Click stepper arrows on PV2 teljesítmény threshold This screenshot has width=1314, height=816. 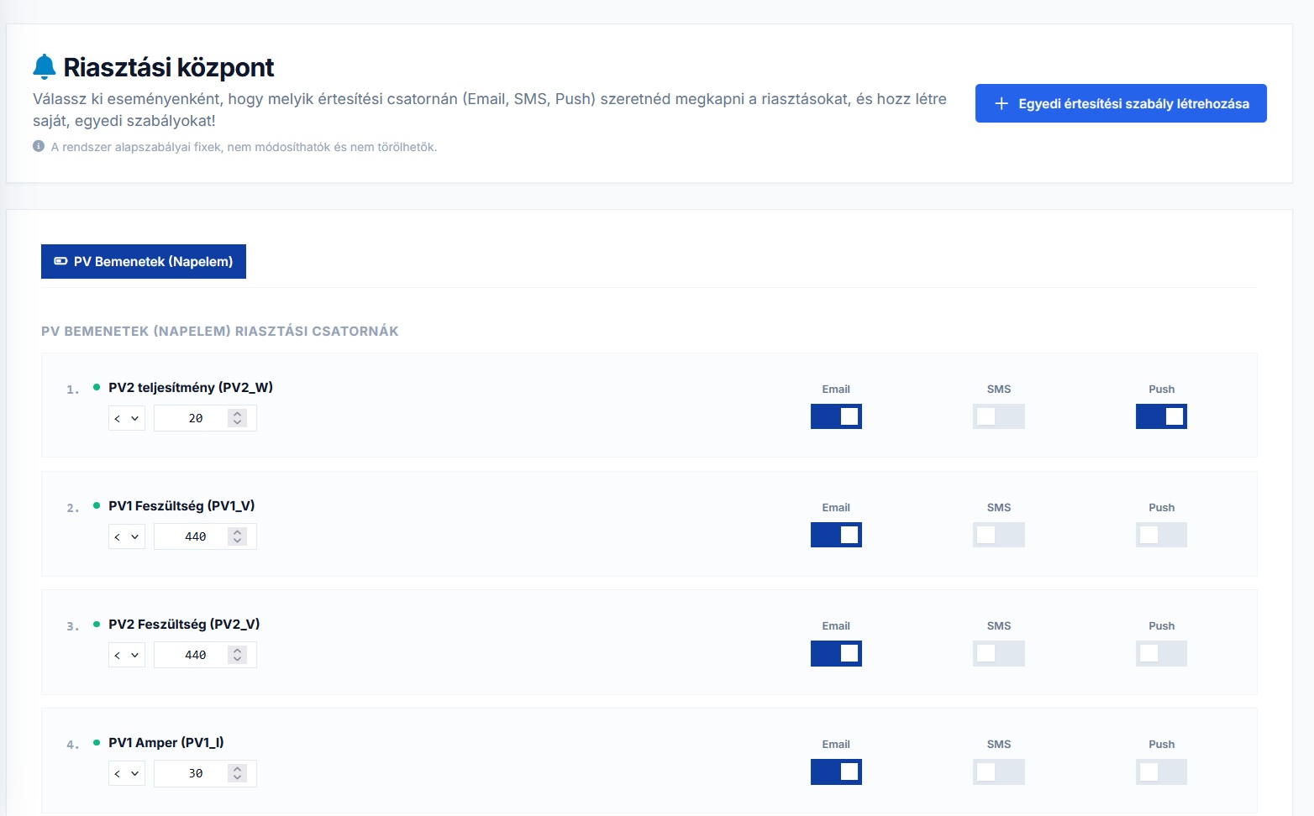(238, 418)
